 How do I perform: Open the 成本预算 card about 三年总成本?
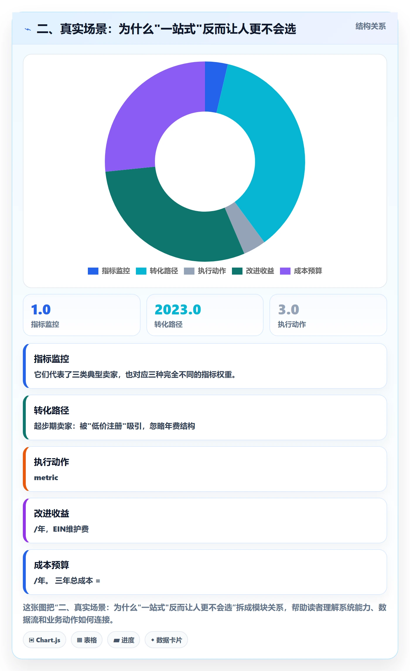click(205, 572)
